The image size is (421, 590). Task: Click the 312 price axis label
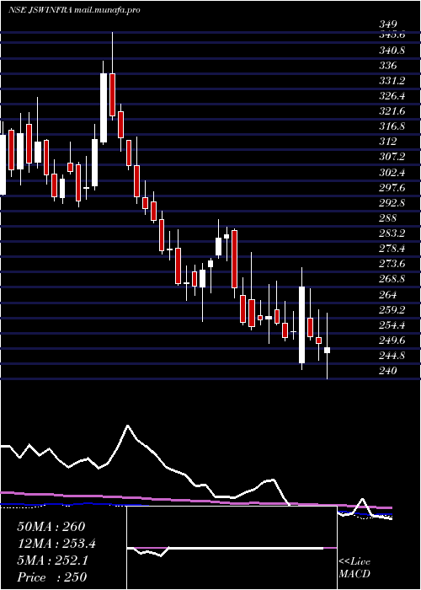coord(388,142)
